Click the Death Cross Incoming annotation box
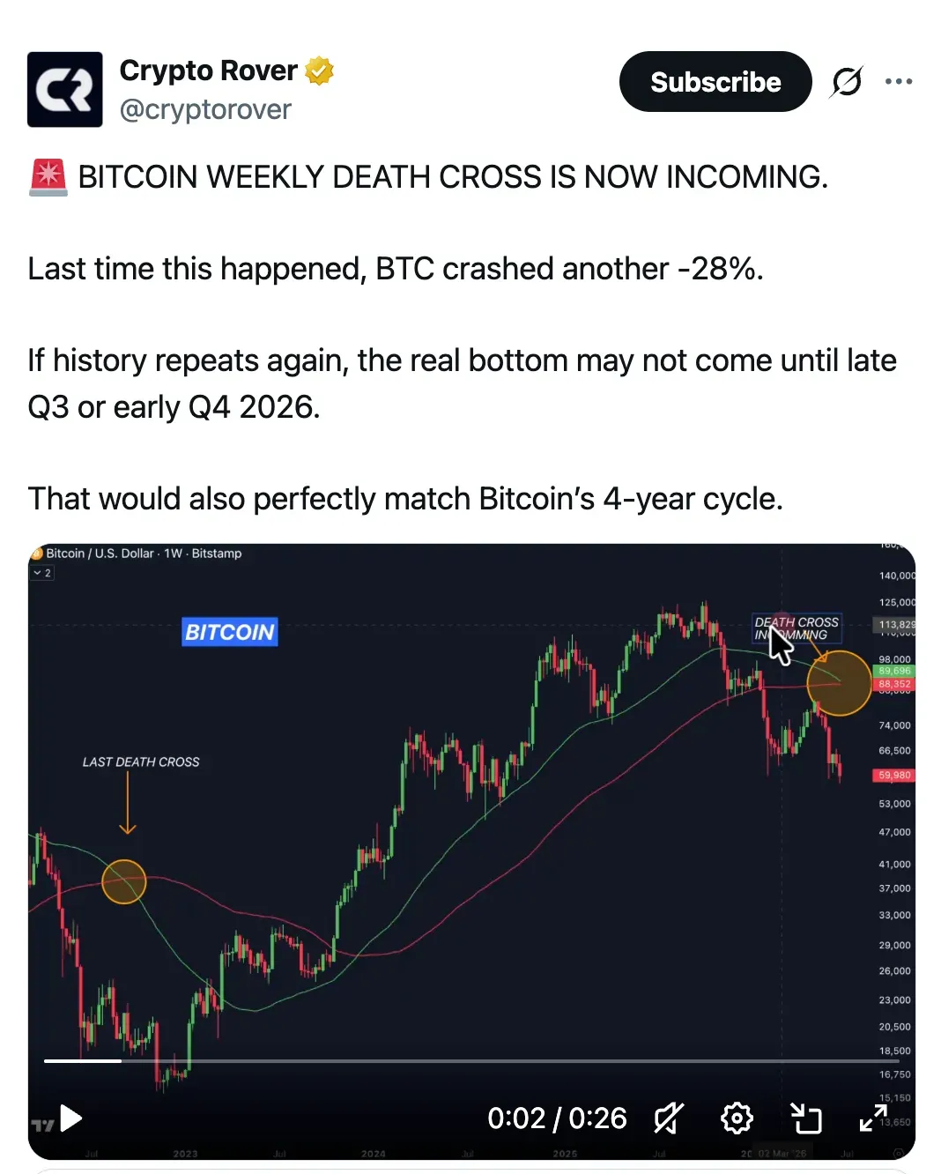941x1174 pixels. 797,628
